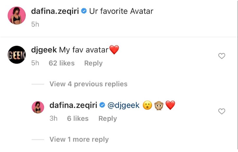View the 6 likes list
This screenshot has width=238, height=152.
point(78,118)
